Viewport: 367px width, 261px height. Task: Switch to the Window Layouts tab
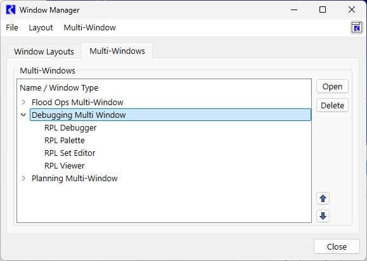point(44,51)
